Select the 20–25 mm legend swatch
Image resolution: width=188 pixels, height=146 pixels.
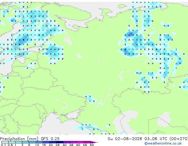click(x=53, y=142)
